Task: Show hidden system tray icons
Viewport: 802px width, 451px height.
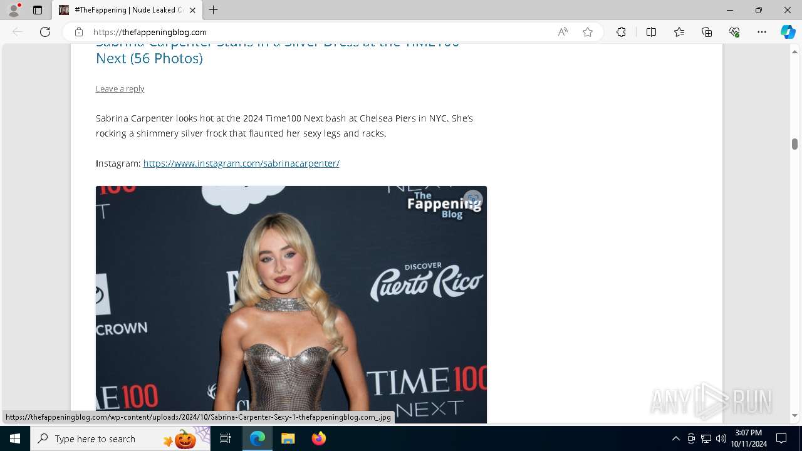Action: [x=675, y=438]
